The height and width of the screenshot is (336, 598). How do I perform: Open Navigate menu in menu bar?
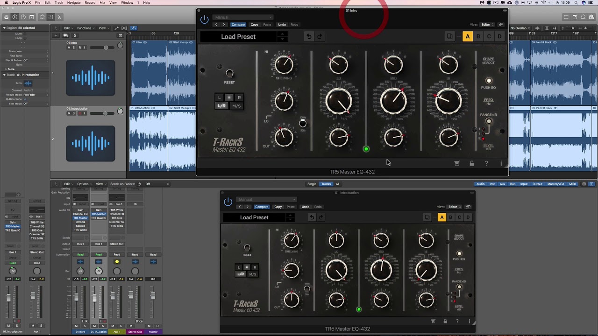click(x=73, y=3)
